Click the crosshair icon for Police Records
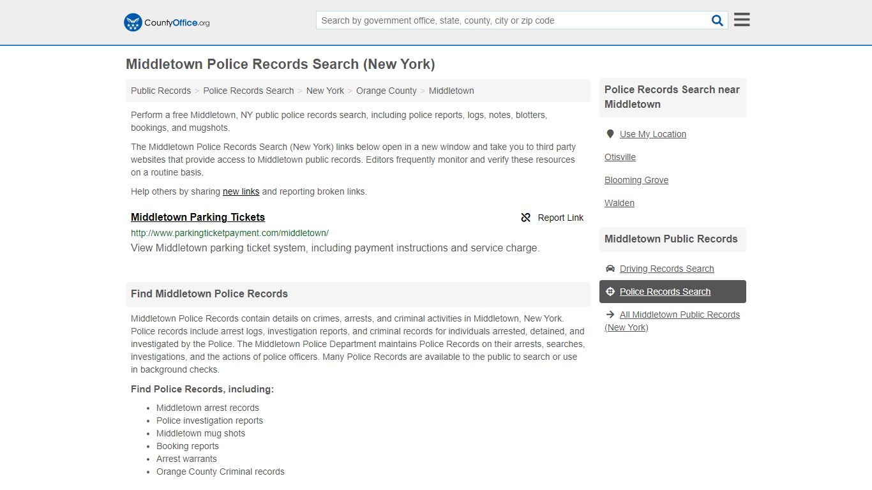Viewport: 872px width, 490px height. tap(610, 292)
